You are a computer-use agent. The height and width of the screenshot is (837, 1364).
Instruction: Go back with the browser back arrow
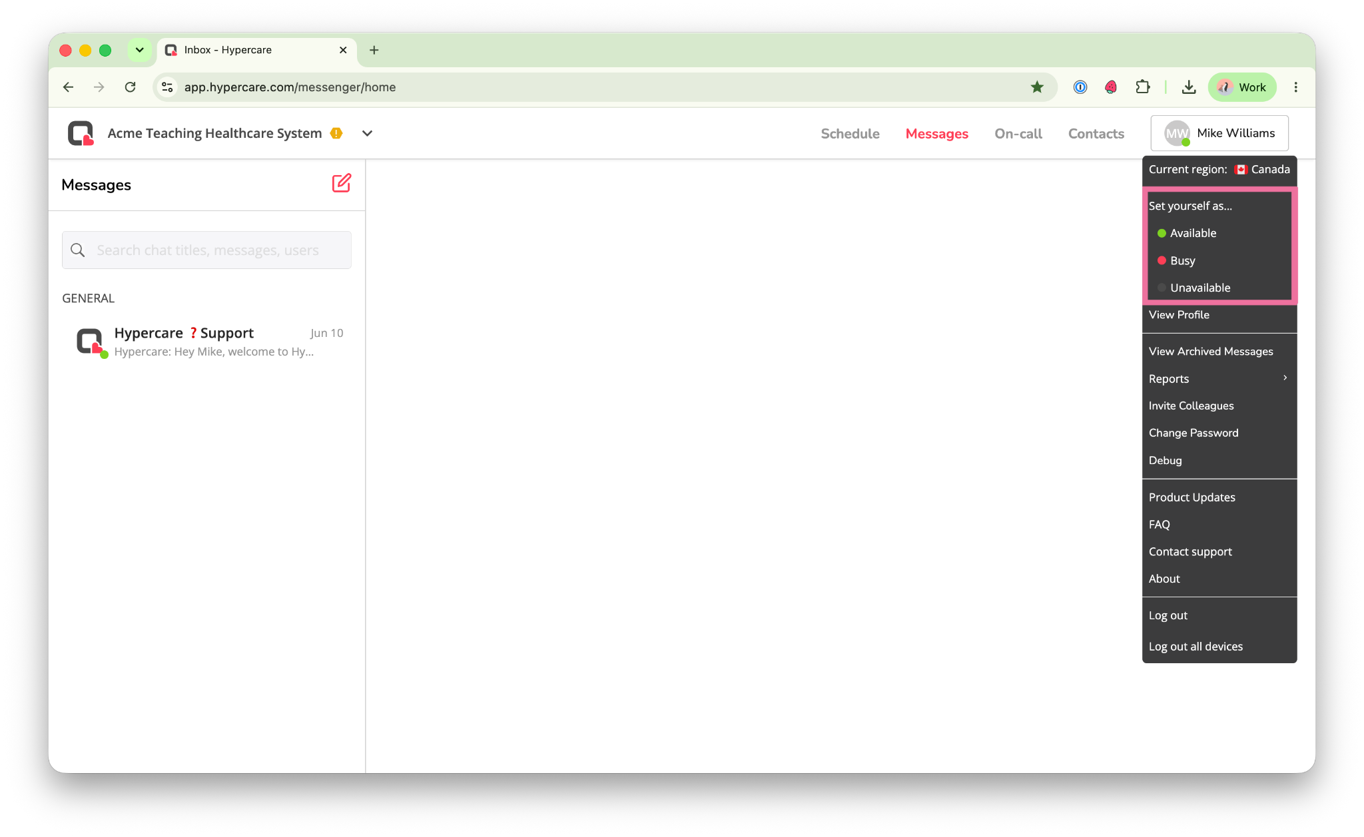coord(68,87)
